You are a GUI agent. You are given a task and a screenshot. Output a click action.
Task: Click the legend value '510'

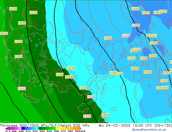tap(28, 131)
